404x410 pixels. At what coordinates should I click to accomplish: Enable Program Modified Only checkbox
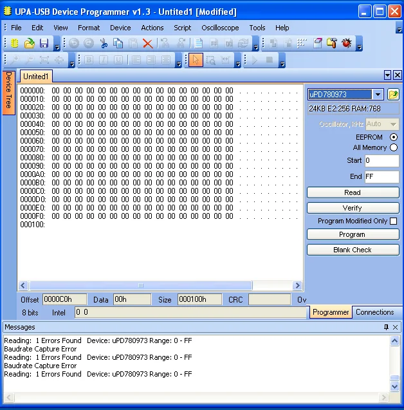pos(393,221)
